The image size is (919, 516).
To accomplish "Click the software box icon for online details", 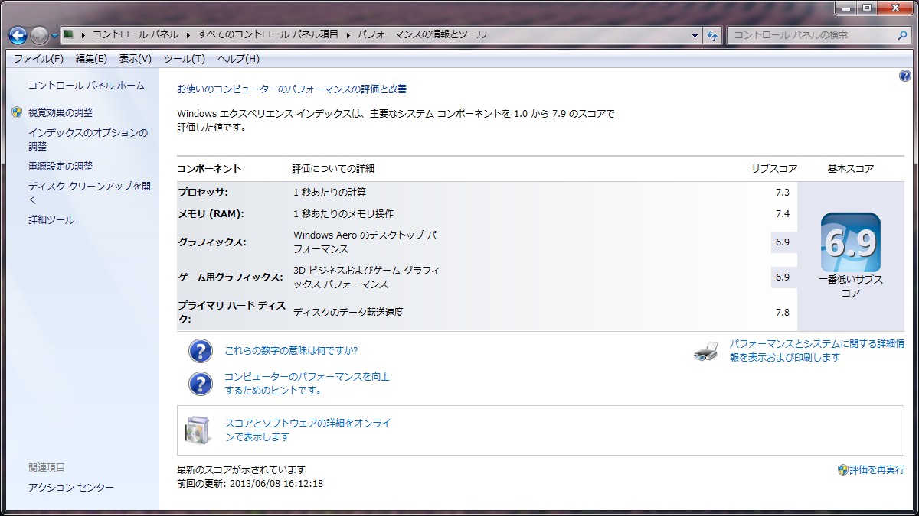I will point(196,430).
